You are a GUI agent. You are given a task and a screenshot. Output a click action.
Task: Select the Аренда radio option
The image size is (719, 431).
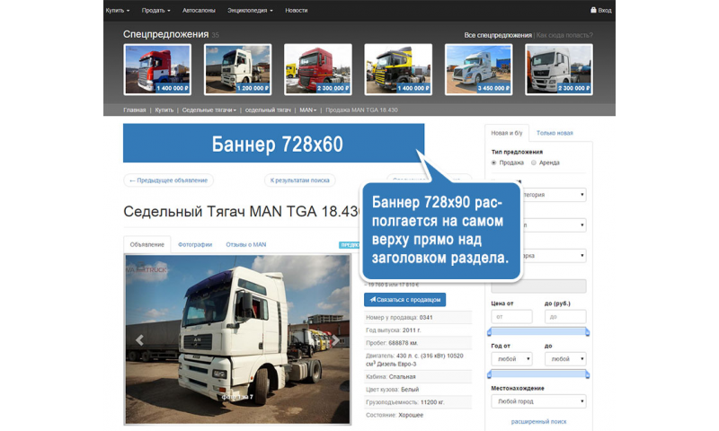point(534,163)
